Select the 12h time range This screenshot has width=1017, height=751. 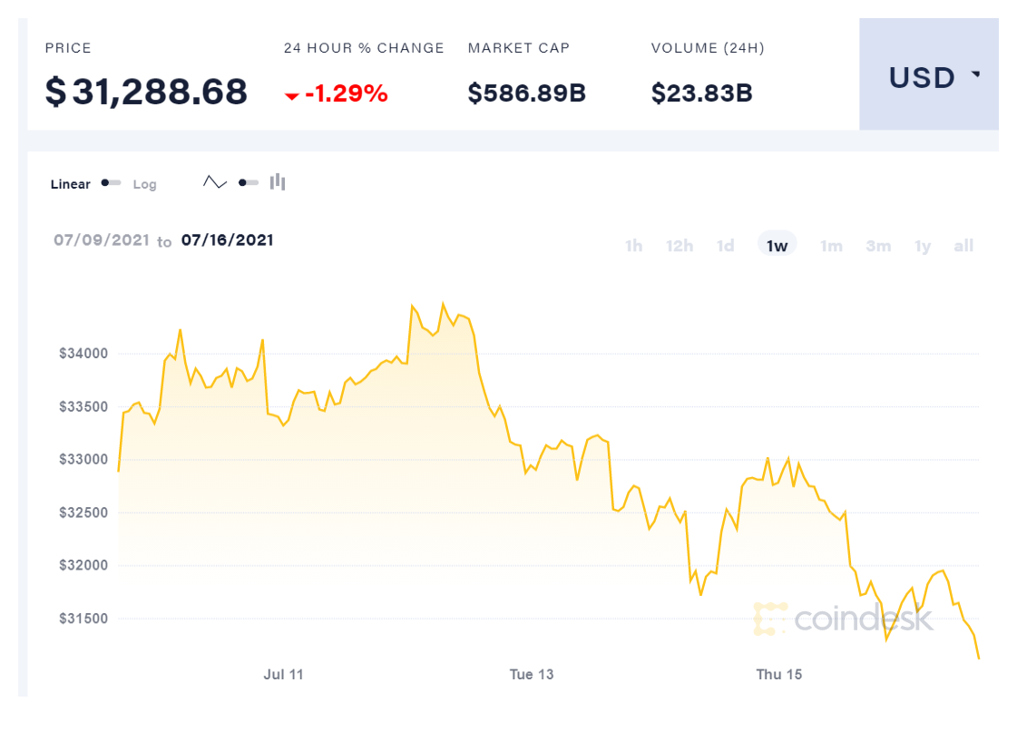click(x=680, y=246)
